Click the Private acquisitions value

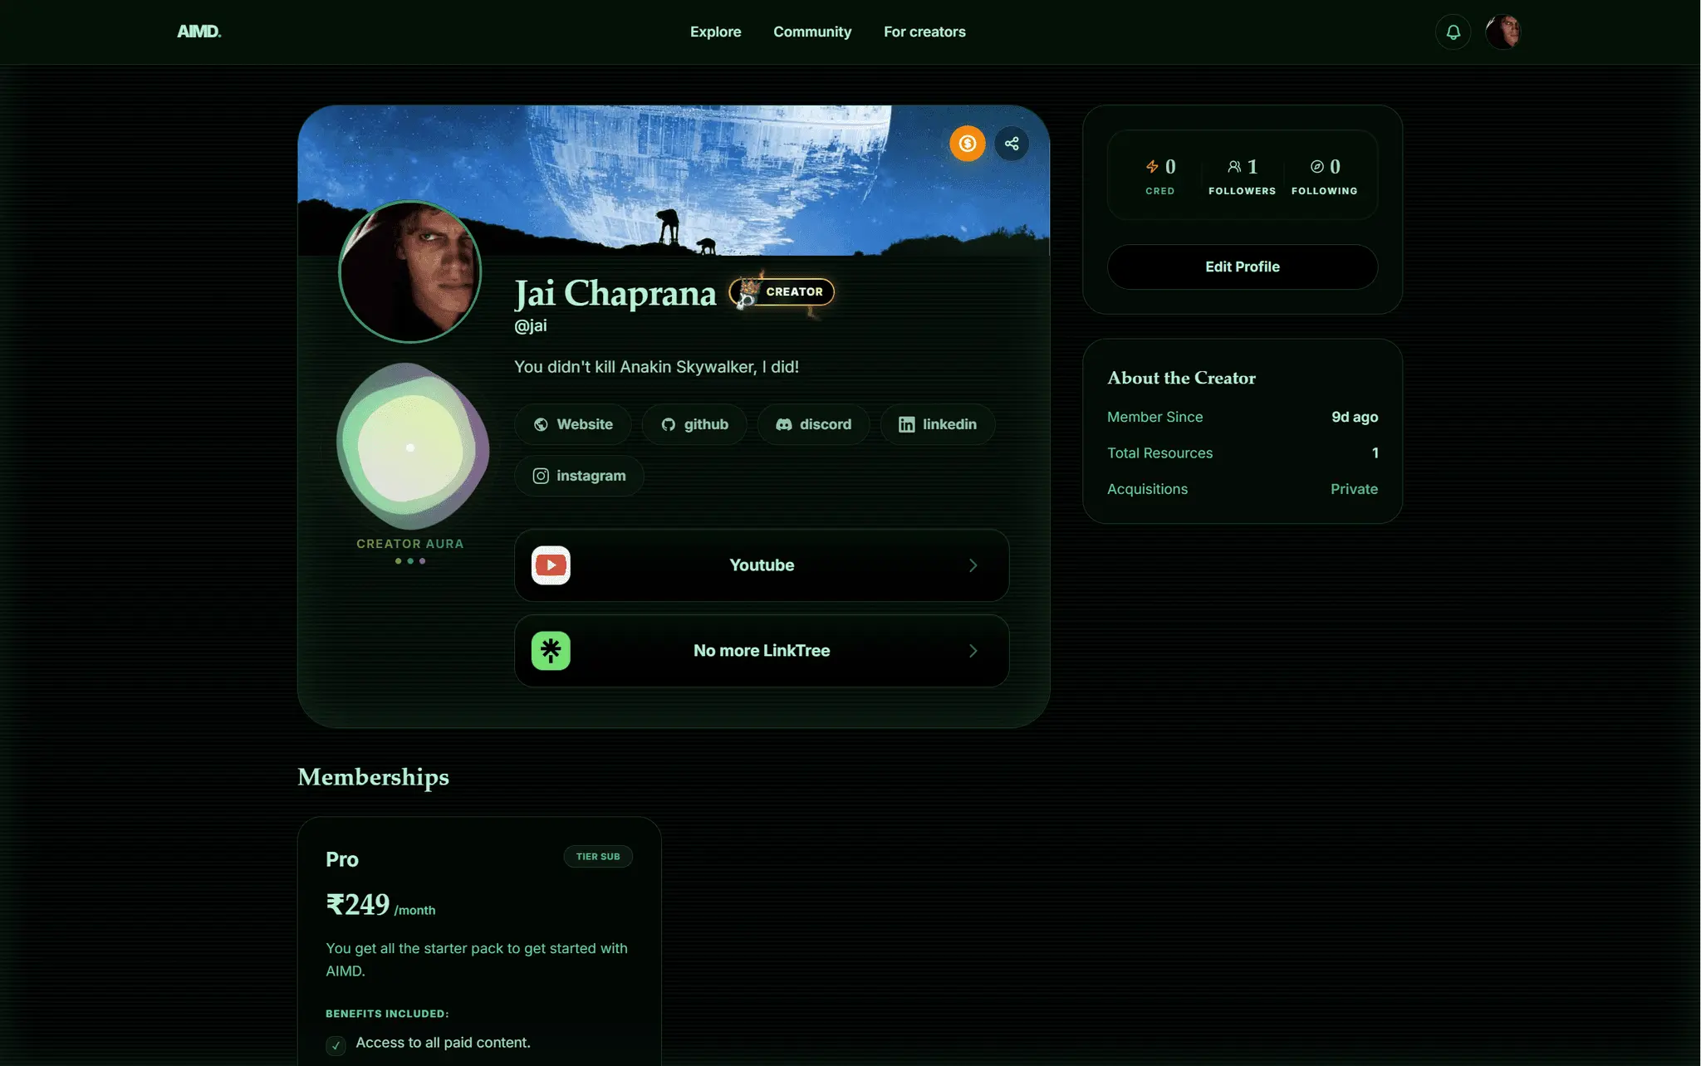pos(1354,489)
